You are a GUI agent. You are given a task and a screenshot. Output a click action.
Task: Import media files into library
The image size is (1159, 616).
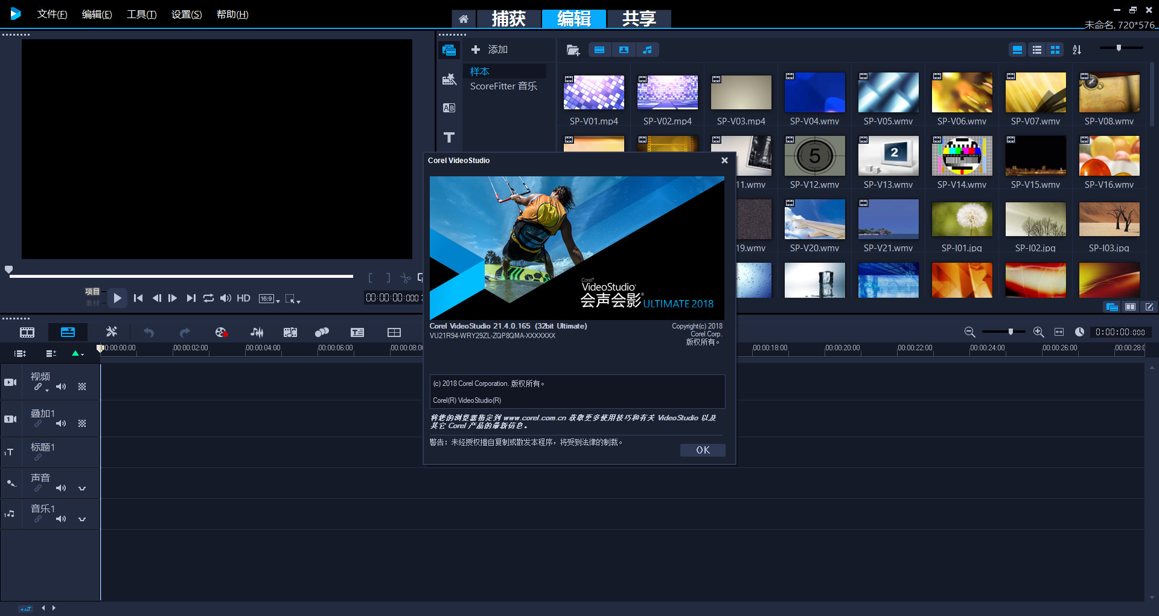click(x=573, y=50)
